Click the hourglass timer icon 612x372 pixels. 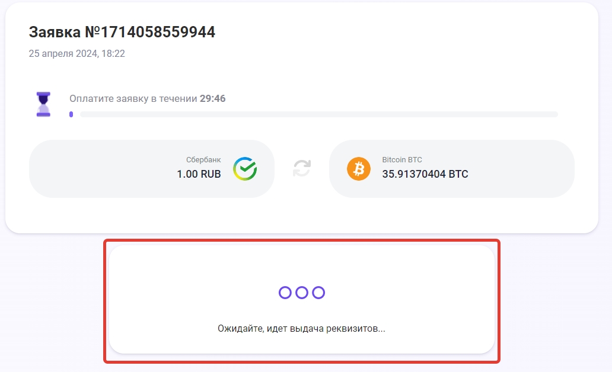point(43,104)
